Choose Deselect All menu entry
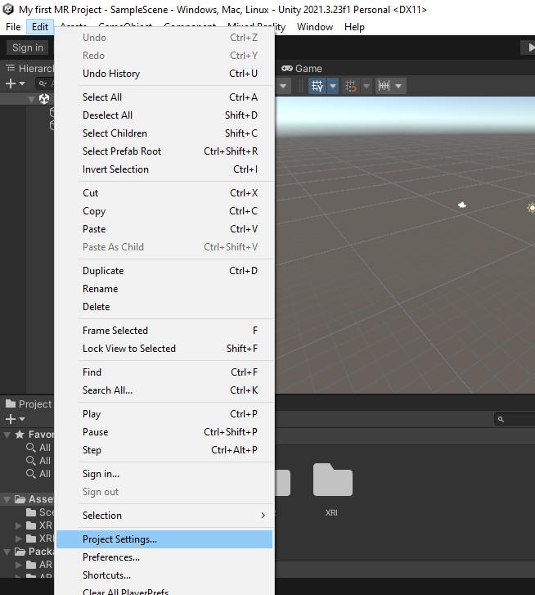This screenshot has height=595, width=535. pos(164,115)
